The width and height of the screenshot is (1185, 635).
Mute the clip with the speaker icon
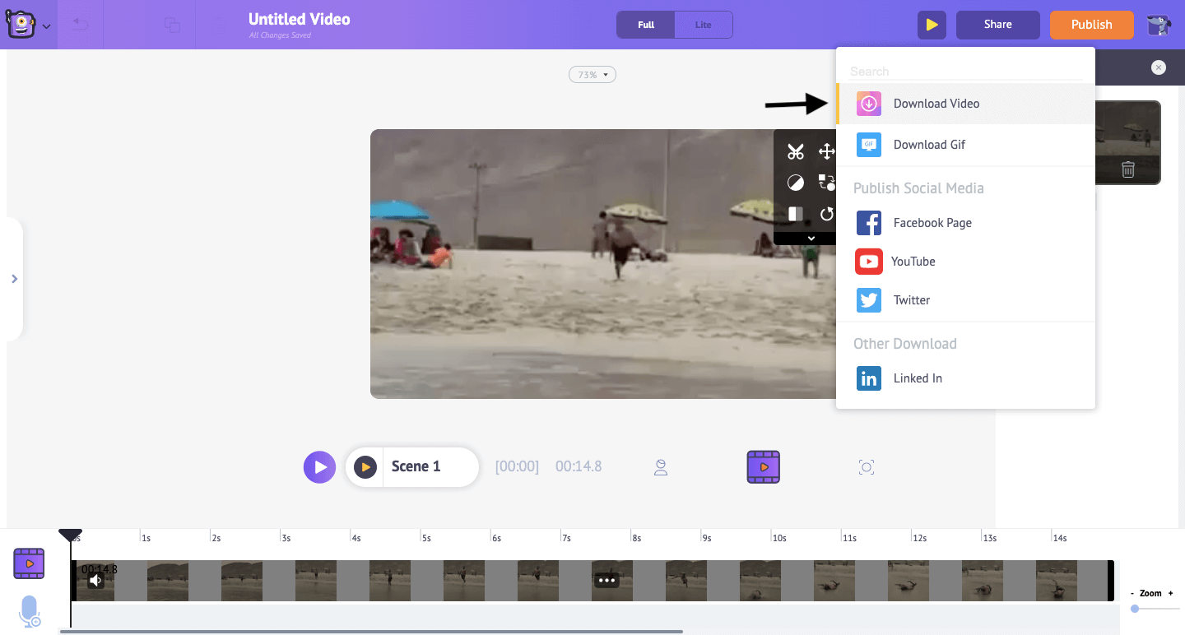pyautogui.click(x=96, y=580)
